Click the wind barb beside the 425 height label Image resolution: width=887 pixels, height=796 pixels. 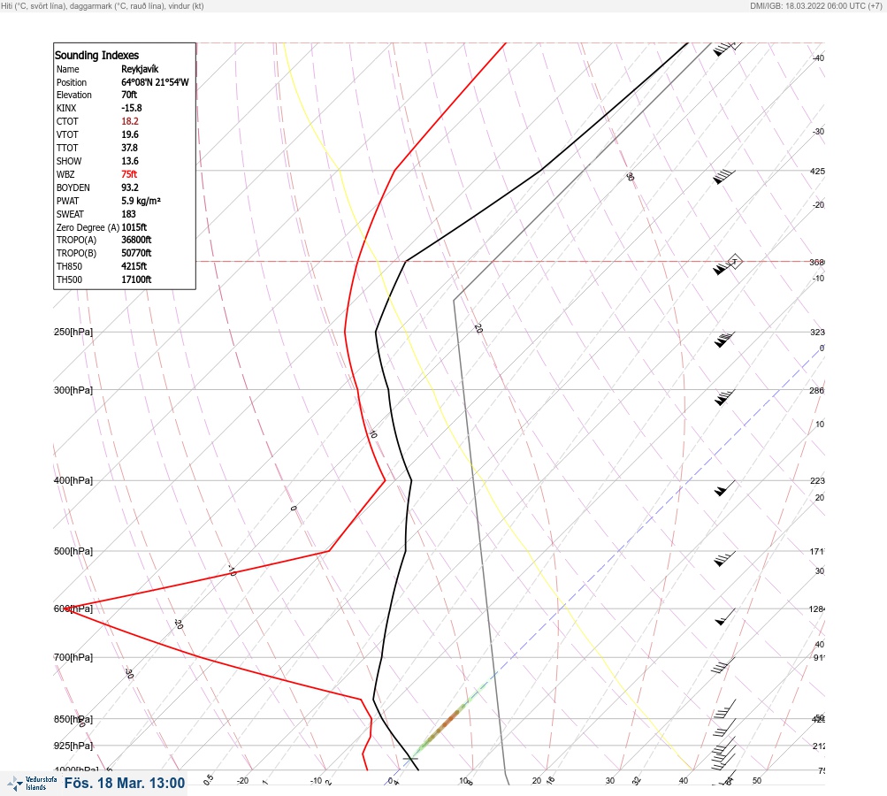724,177
